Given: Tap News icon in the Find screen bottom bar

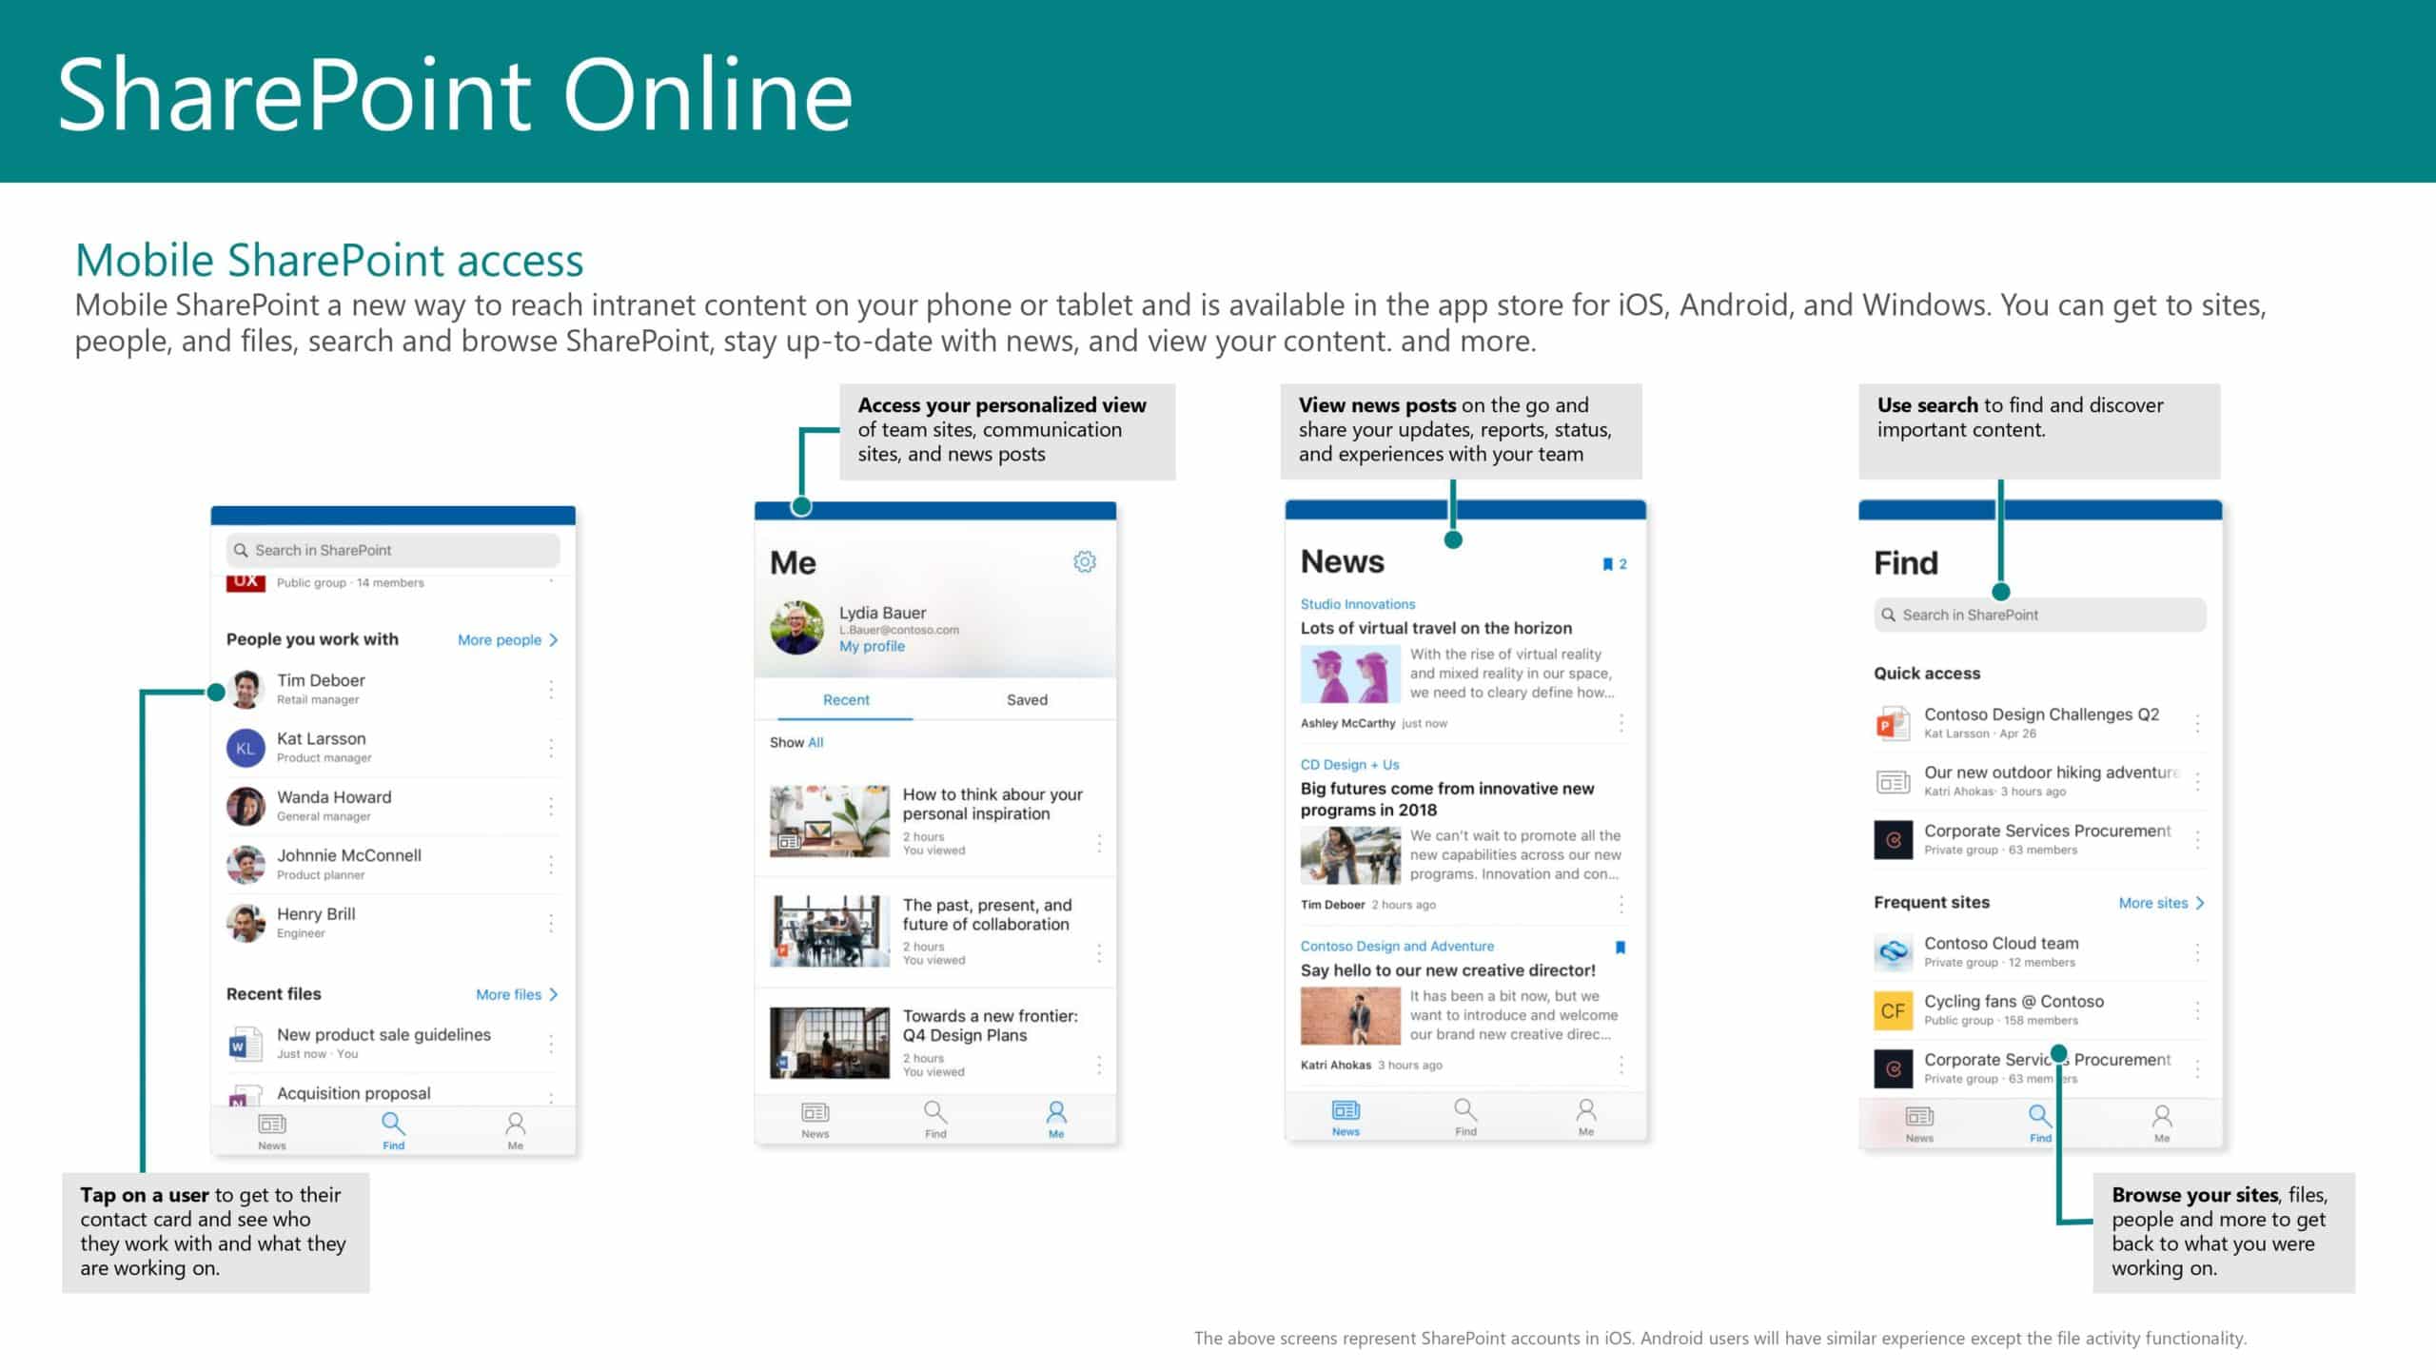Looking at the screenshot, I should coord(1919,1123).
